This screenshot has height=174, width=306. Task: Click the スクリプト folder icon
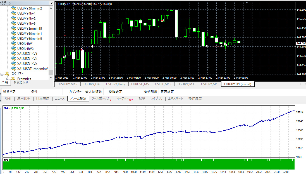pos(7,74)
